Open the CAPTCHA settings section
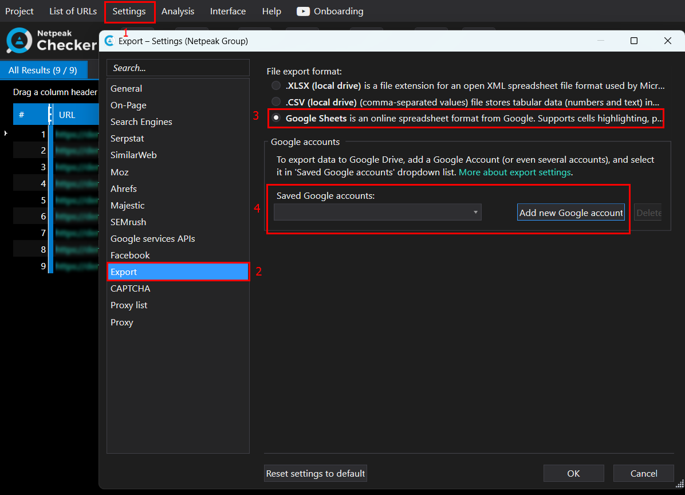Screen dimensions: 685x495 point(178,288)
